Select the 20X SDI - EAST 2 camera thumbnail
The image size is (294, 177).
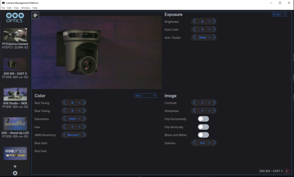point(15,64)
